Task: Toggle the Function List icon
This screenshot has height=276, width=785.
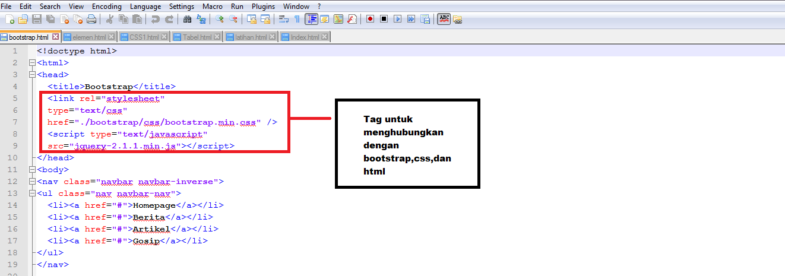Action: tap(352, 19)
